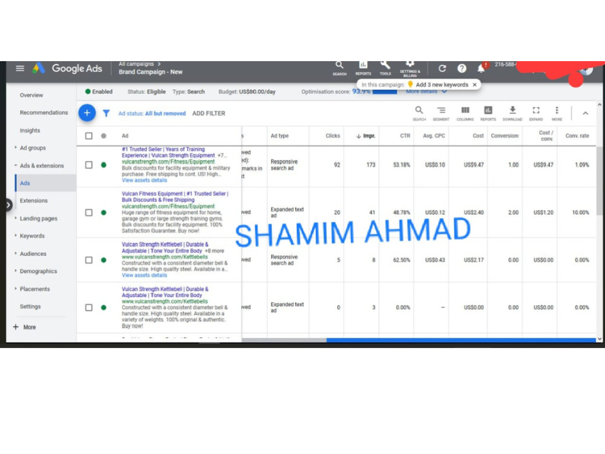Viewport: 605px width, 454px height.
Task: Expand the Ad groups section
Action: pyautogui.click(x=16, y=148)
